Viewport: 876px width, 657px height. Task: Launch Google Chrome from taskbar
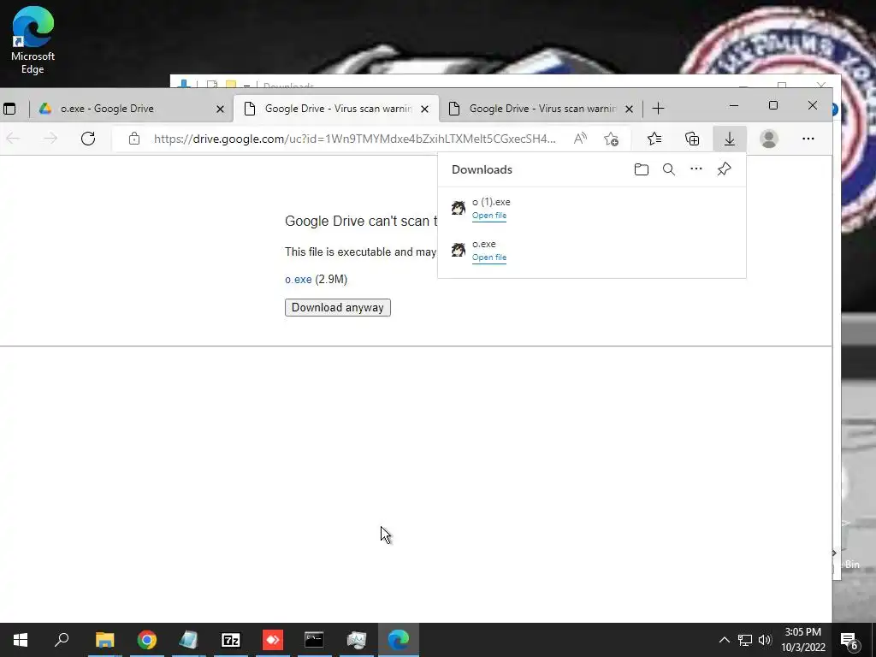click(147, 640)
